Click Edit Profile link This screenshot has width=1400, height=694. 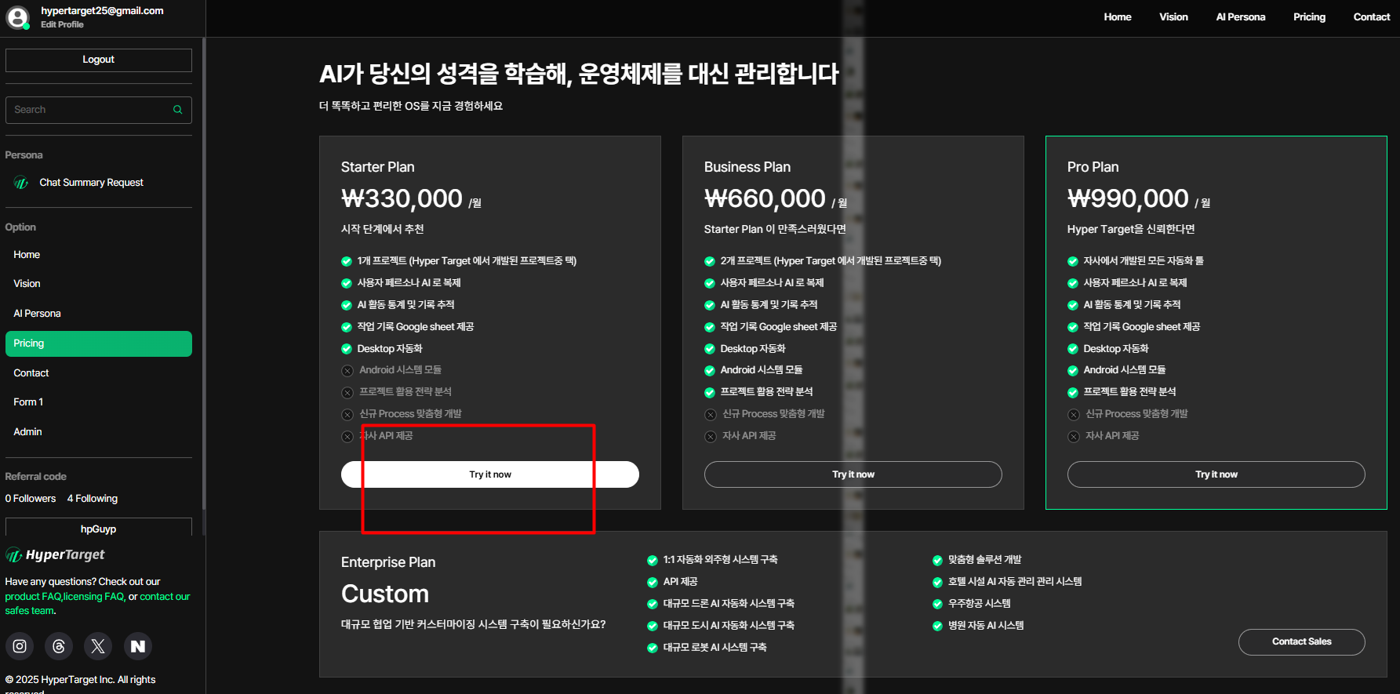[x=62, y=24]
